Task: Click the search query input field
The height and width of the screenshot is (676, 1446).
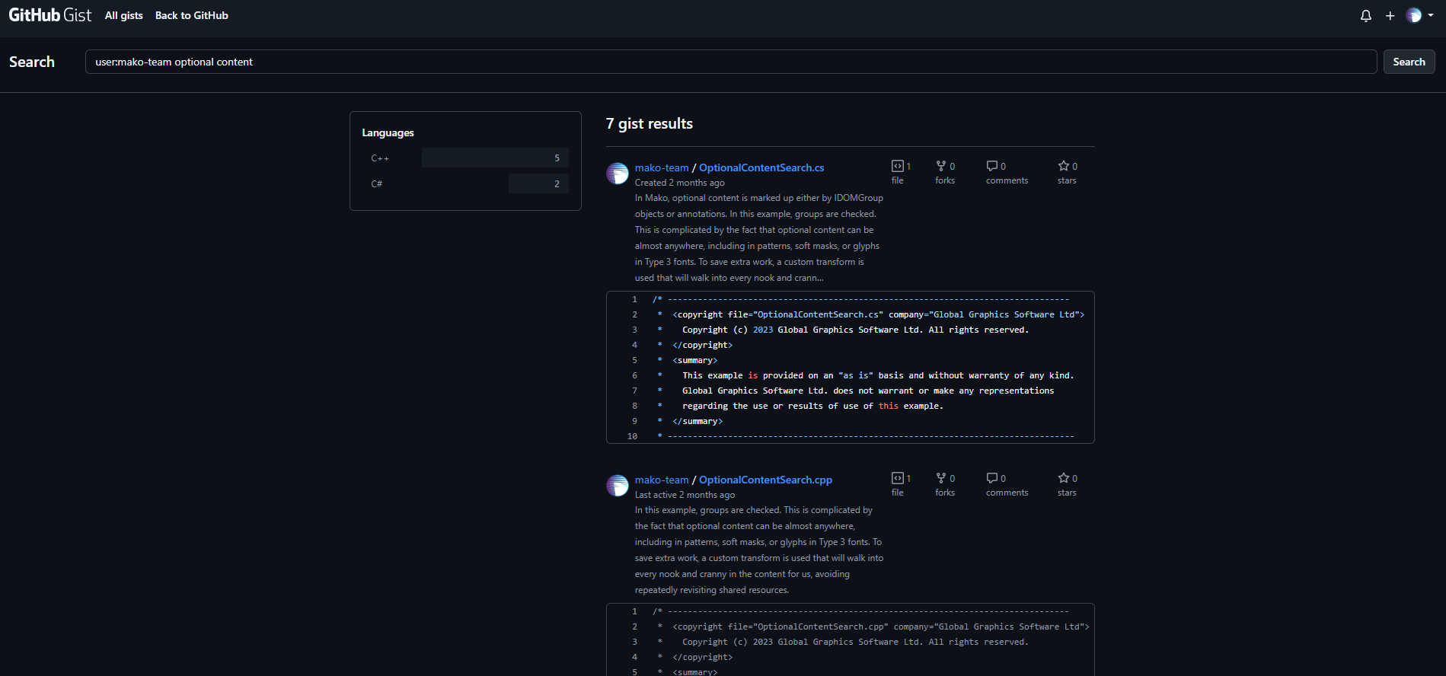Action: click(x=730, y=62)
